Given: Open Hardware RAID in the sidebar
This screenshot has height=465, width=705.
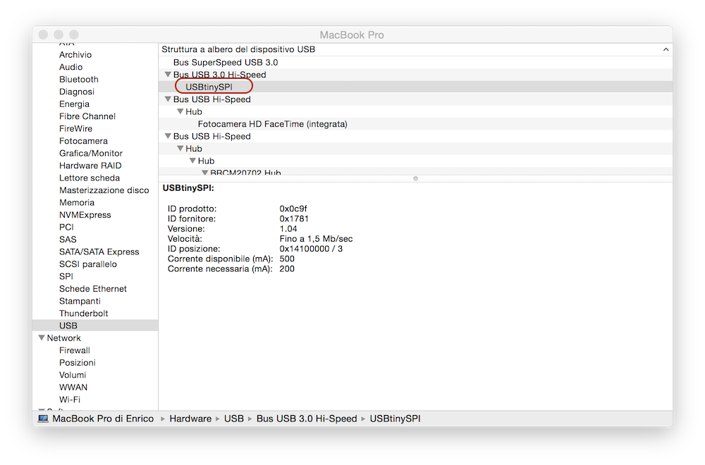Looking at the screenshot, I should 90,166.
